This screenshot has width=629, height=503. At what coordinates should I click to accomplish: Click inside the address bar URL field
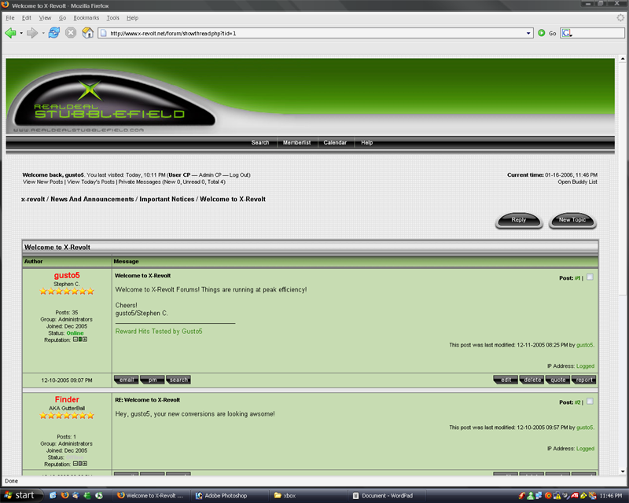[316, 33]
